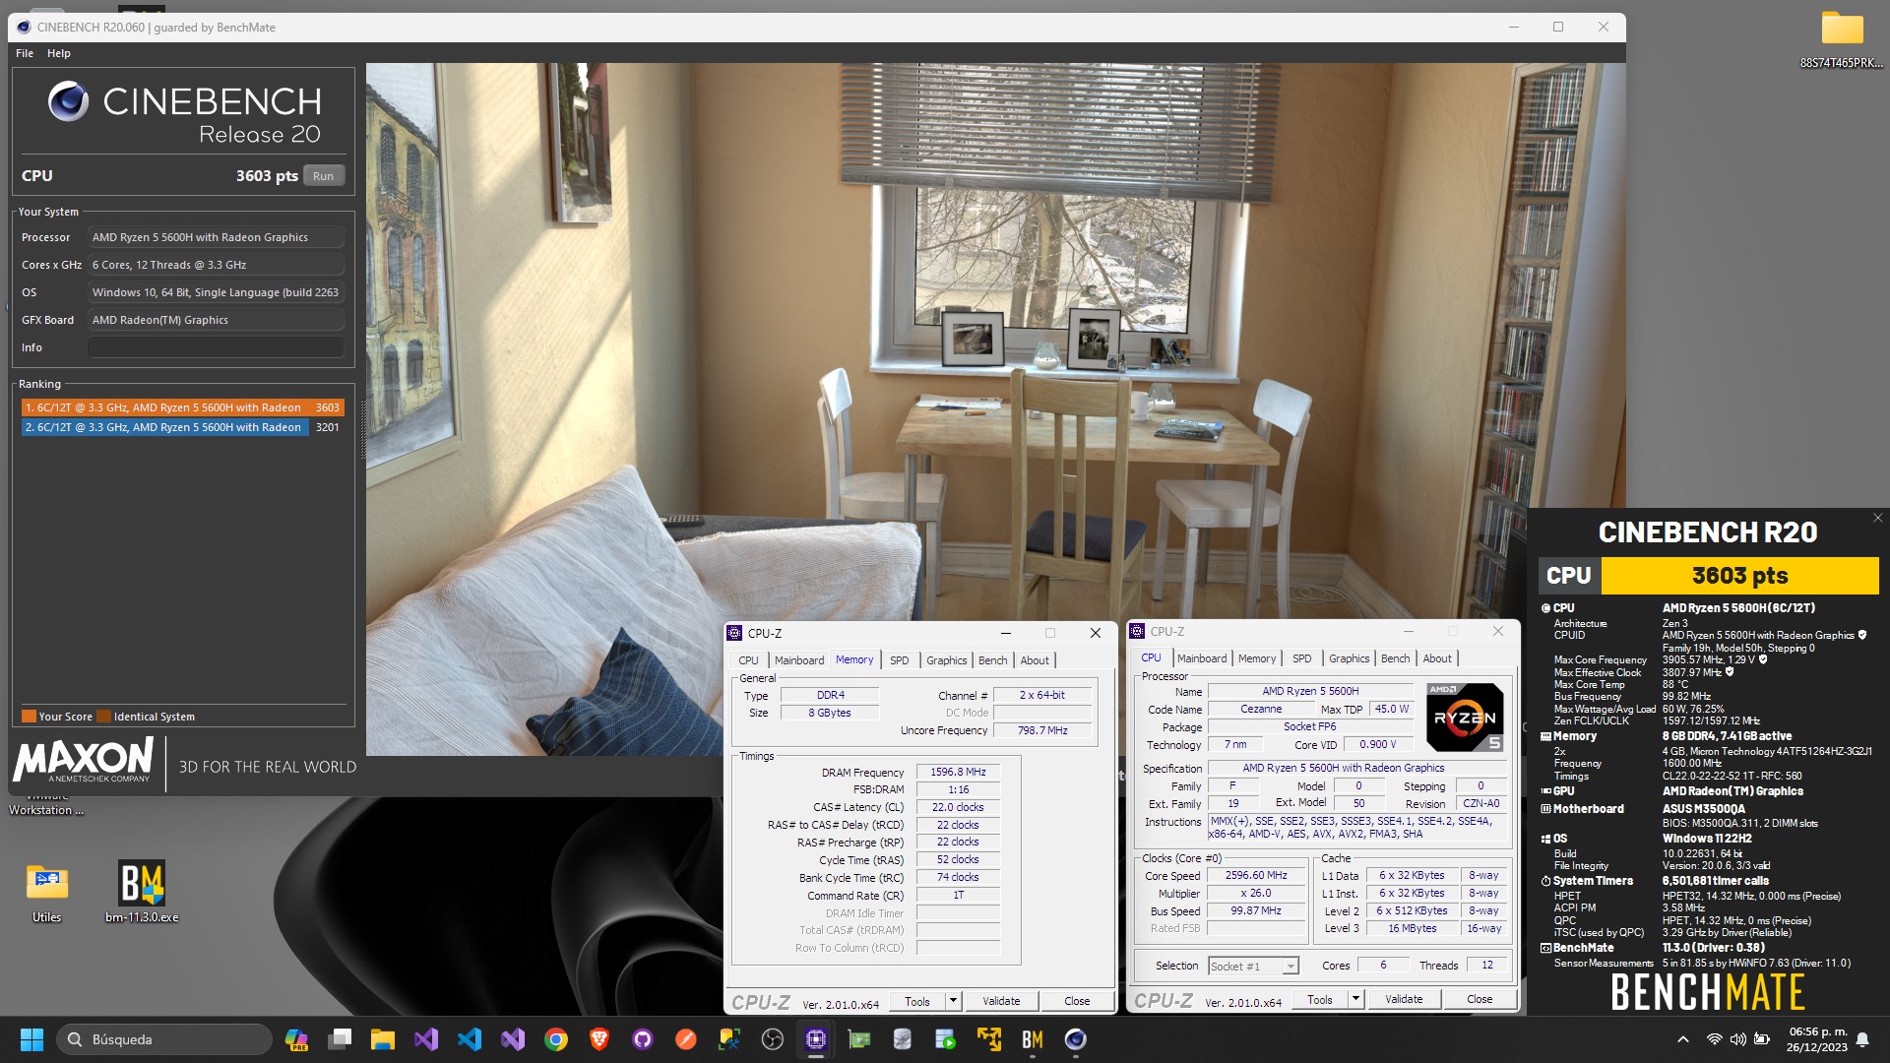Screen dimensions: 1890x1063
Task: Open Graphics tab in right CPU-Z window
Action: pos(1349,658)
